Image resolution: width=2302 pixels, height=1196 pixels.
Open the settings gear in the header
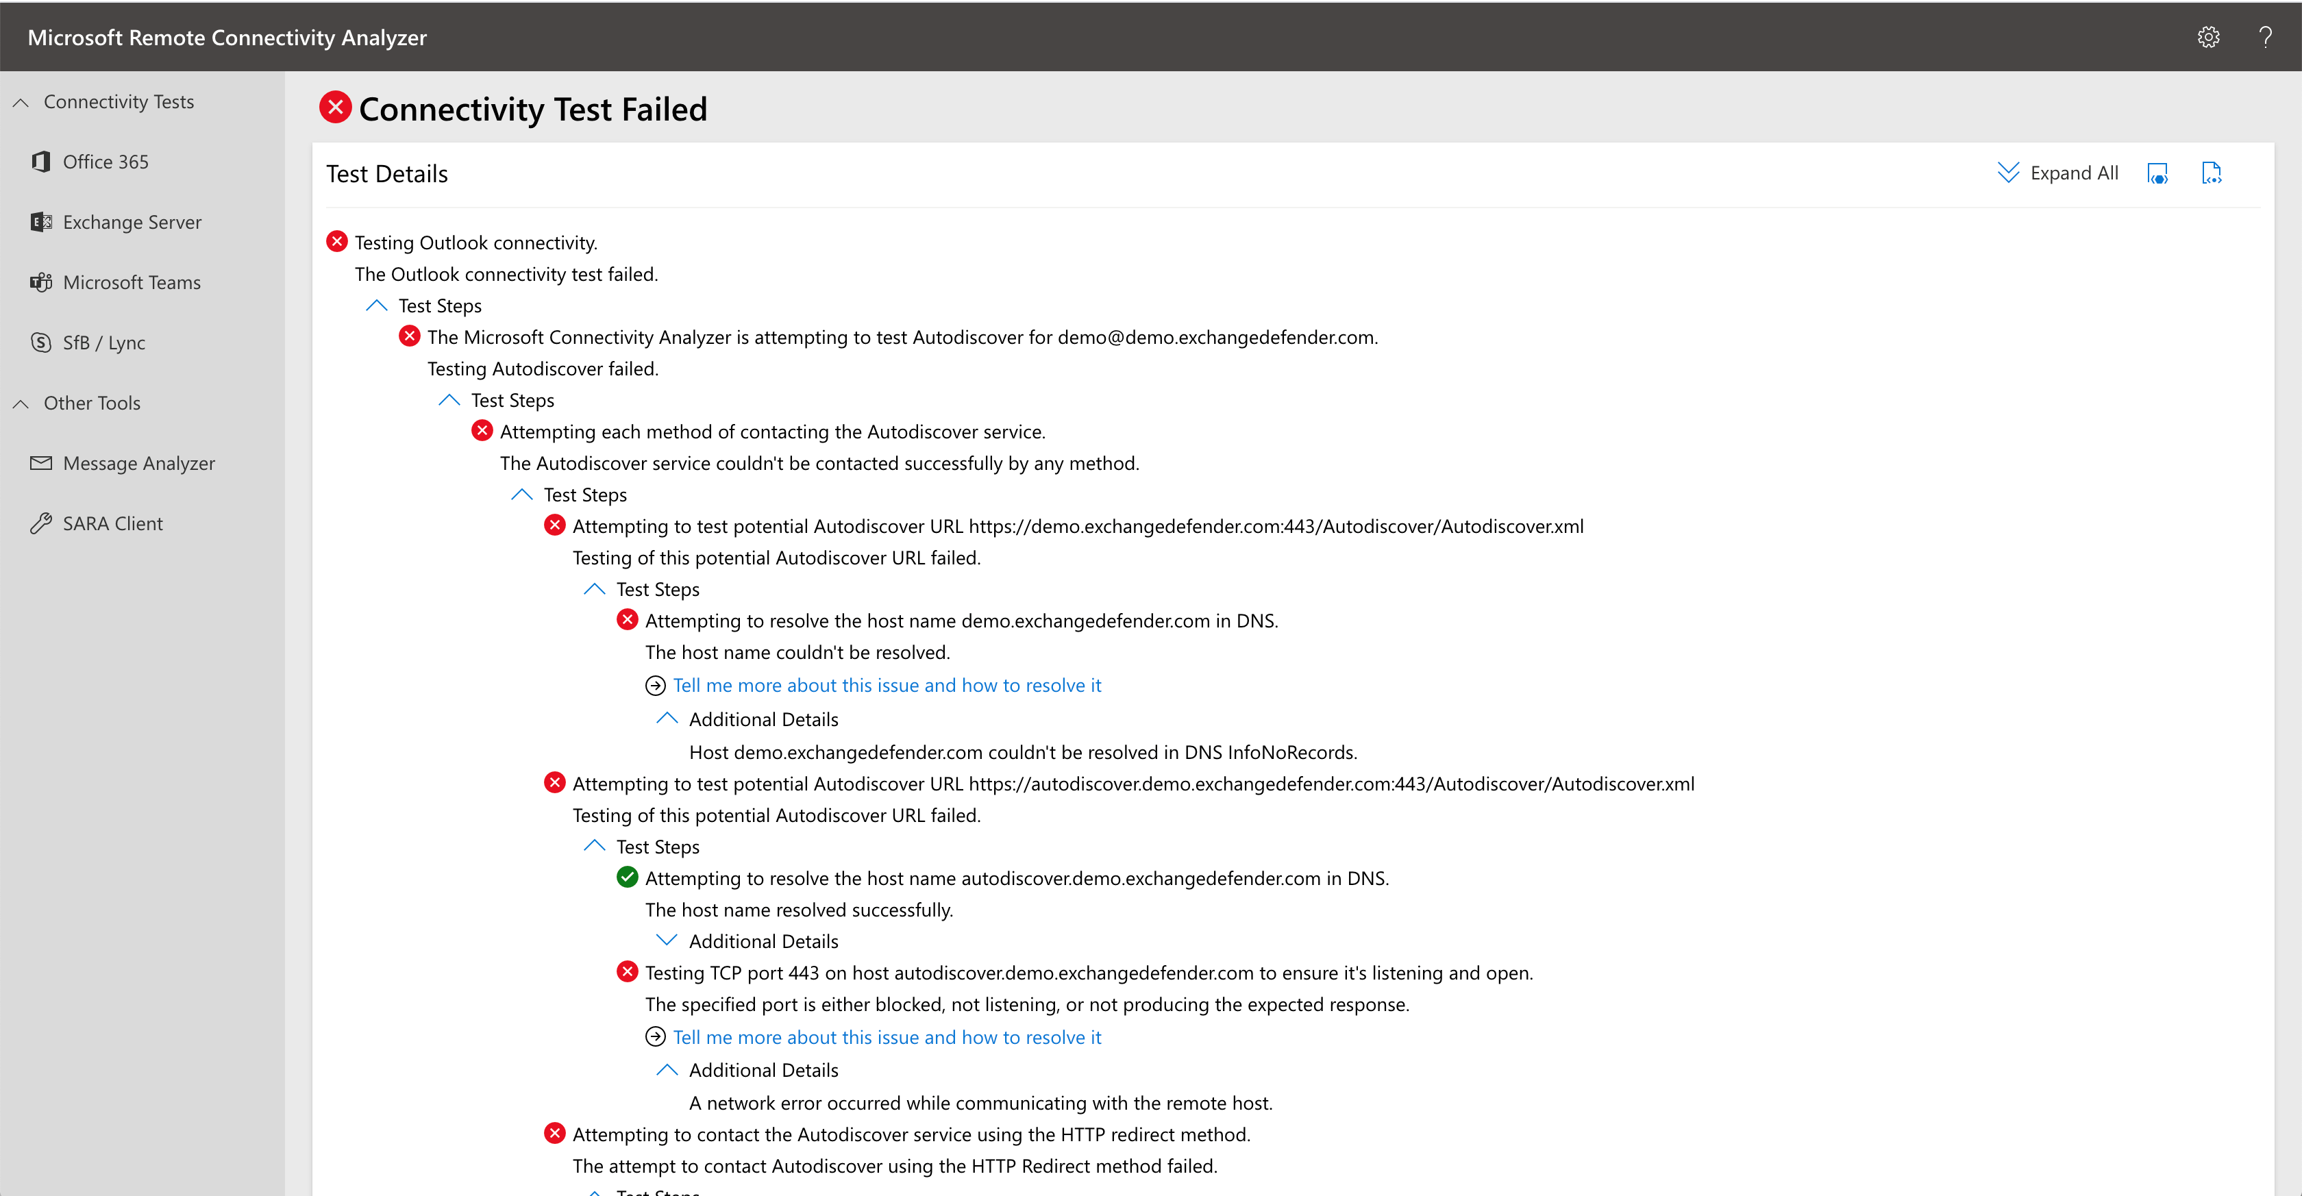[x=2208, y=36]
